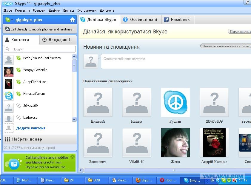The height and width of the screenshot is (185, 251).
Task: Open Андрій Колінко card in most active
Action: [214, 143]
